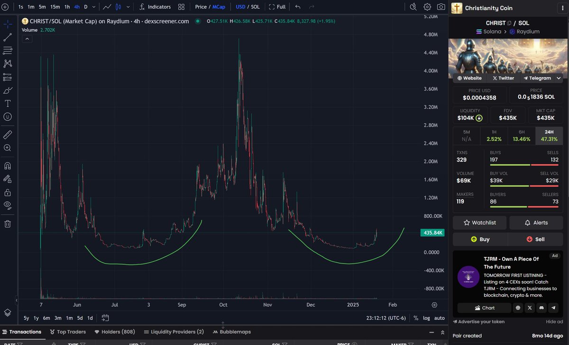Screen dimensions: 569x345
Task: Open the indicator templates grid icon
Action: 182,7
